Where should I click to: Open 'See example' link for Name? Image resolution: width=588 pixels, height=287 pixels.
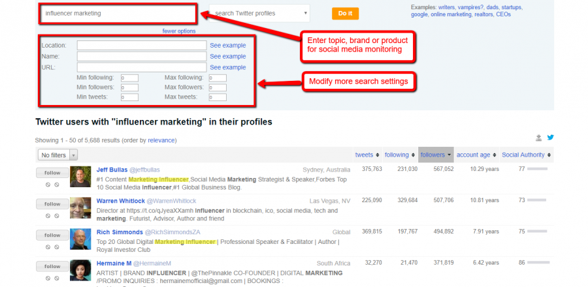(228, 57)
